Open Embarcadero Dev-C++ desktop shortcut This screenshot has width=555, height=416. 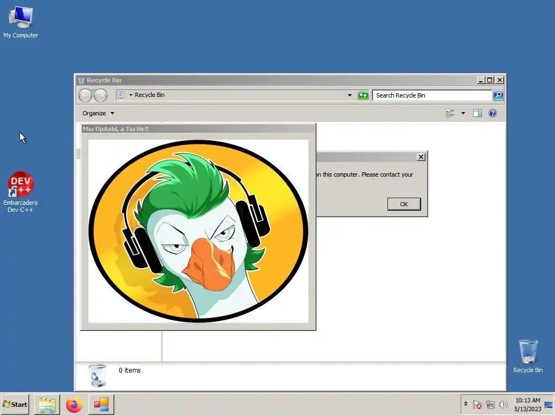tap(21, 192)
